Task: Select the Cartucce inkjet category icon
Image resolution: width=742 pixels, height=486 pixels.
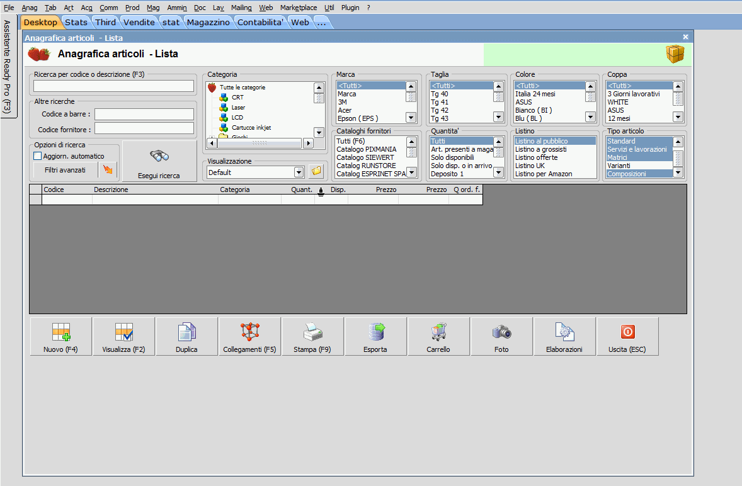Action: 224,128
